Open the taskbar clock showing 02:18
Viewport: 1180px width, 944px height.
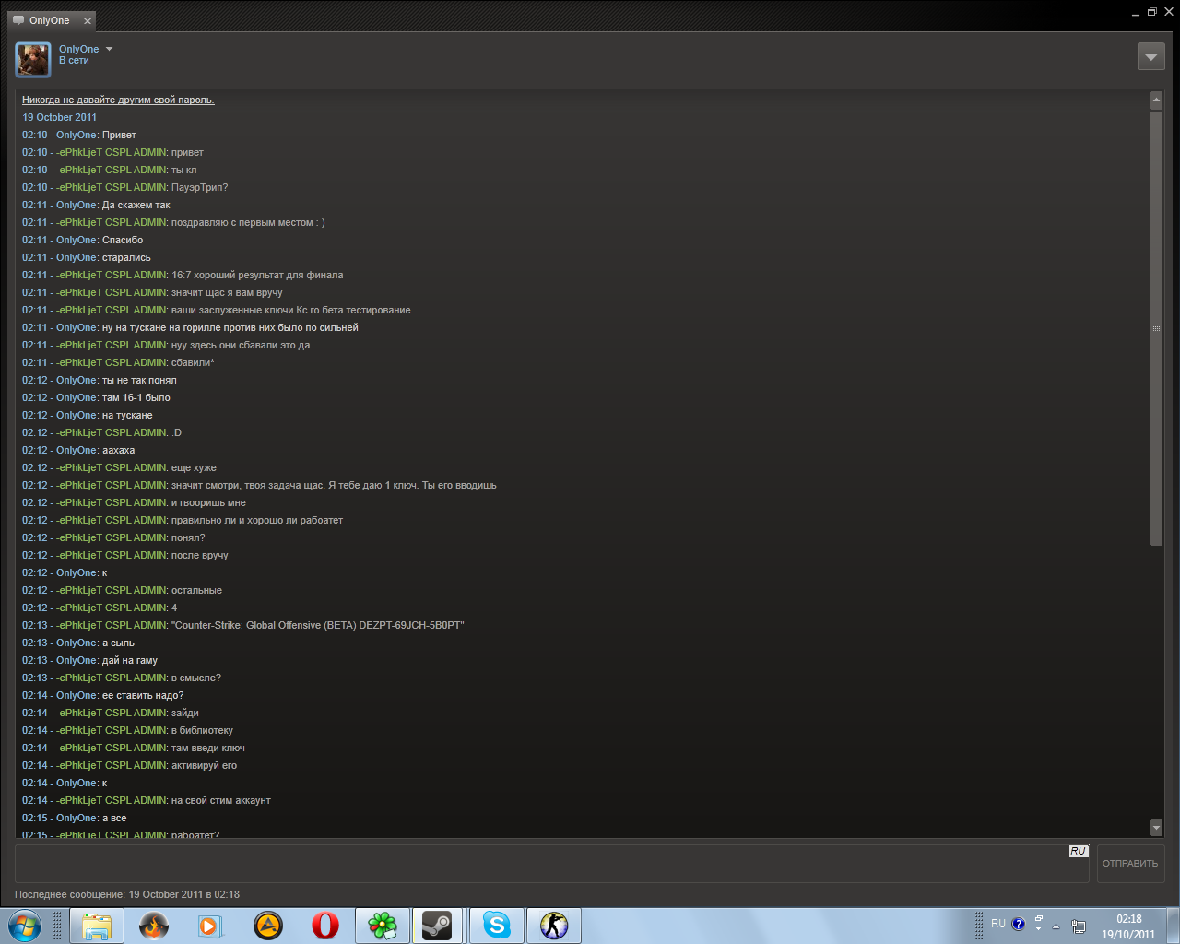[1128, 926]
